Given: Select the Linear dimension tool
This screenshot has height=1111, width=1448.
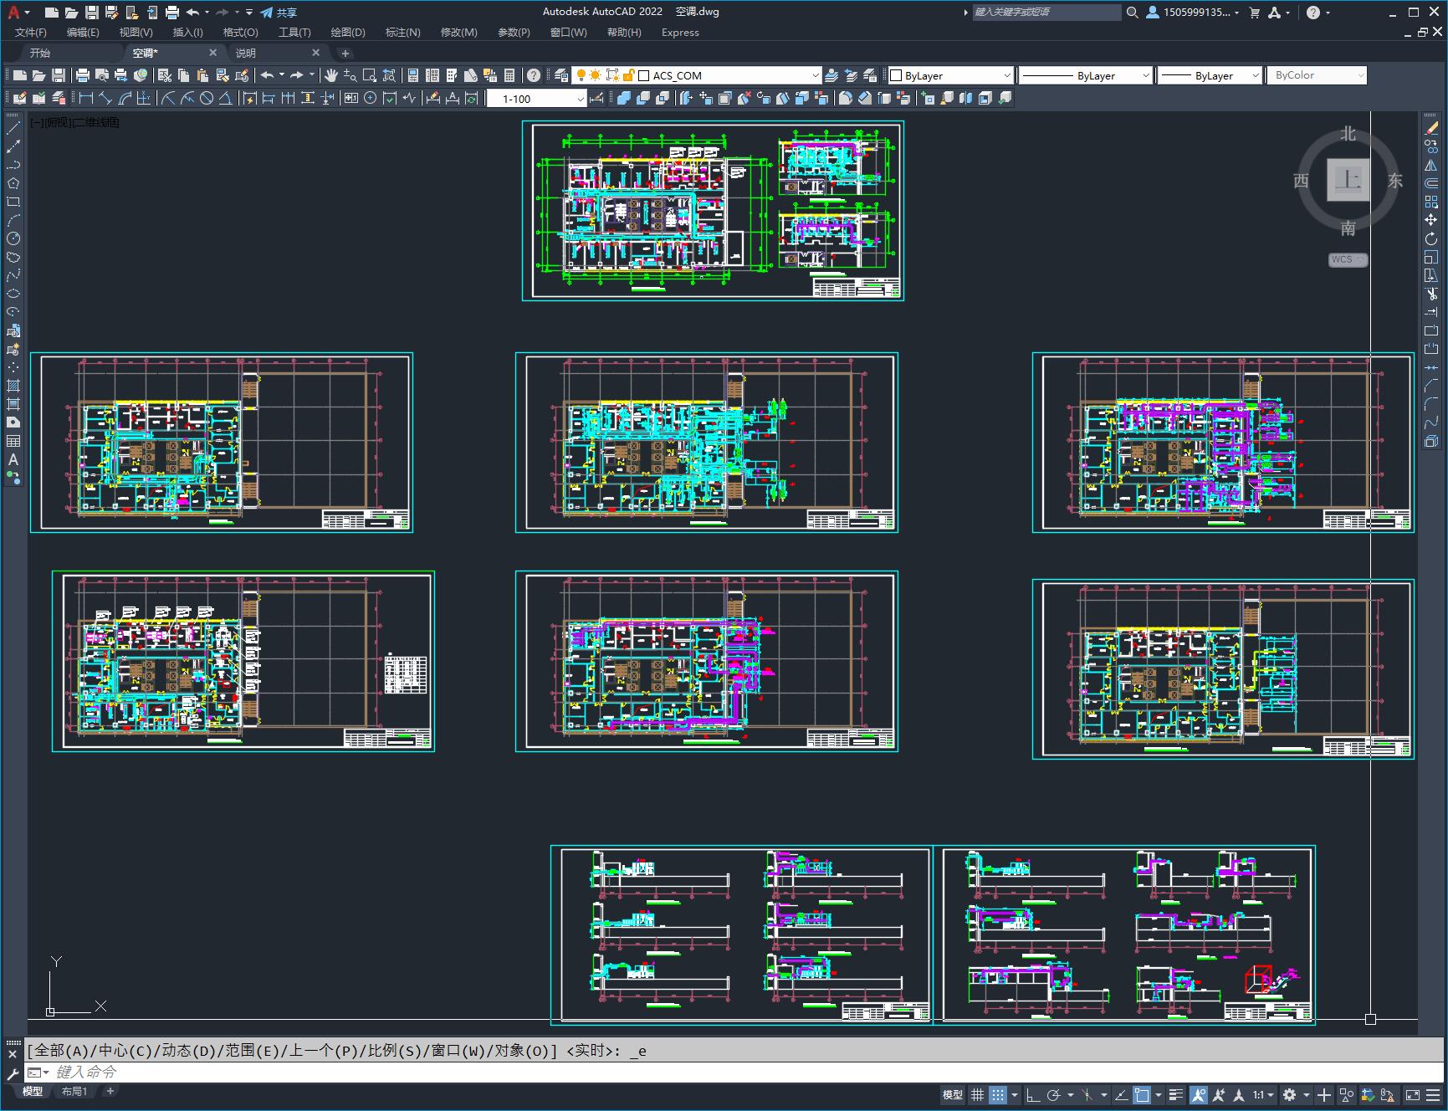Looking at the screenshot, I should tap(85, 98).
